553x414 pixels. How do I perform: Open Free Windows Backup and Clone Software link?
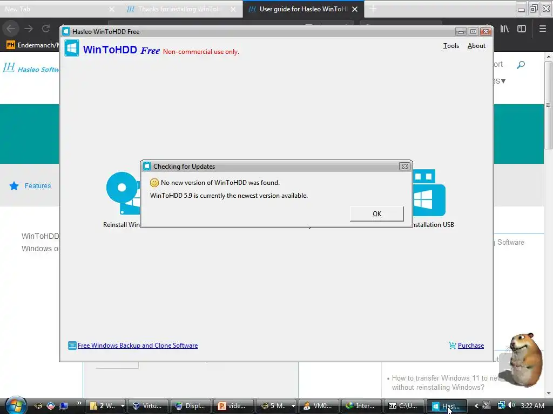pyautogui.click(x=138, y=346)
